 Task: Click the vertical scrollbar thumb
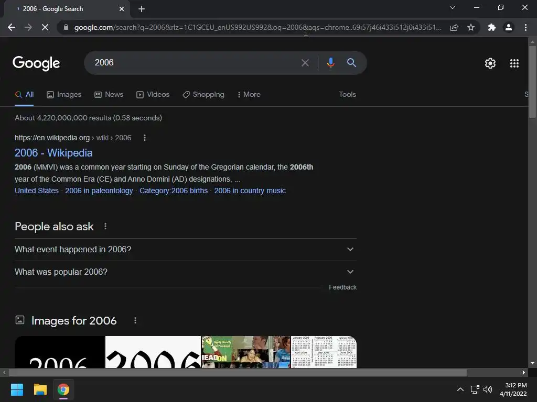(532, 82)
